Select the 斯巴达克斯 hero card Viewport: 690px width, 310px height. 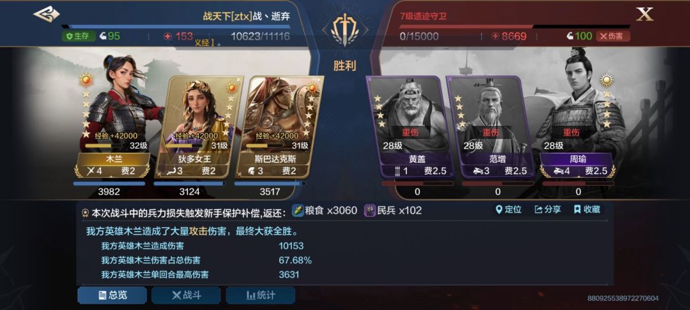[x=278, y=128]
